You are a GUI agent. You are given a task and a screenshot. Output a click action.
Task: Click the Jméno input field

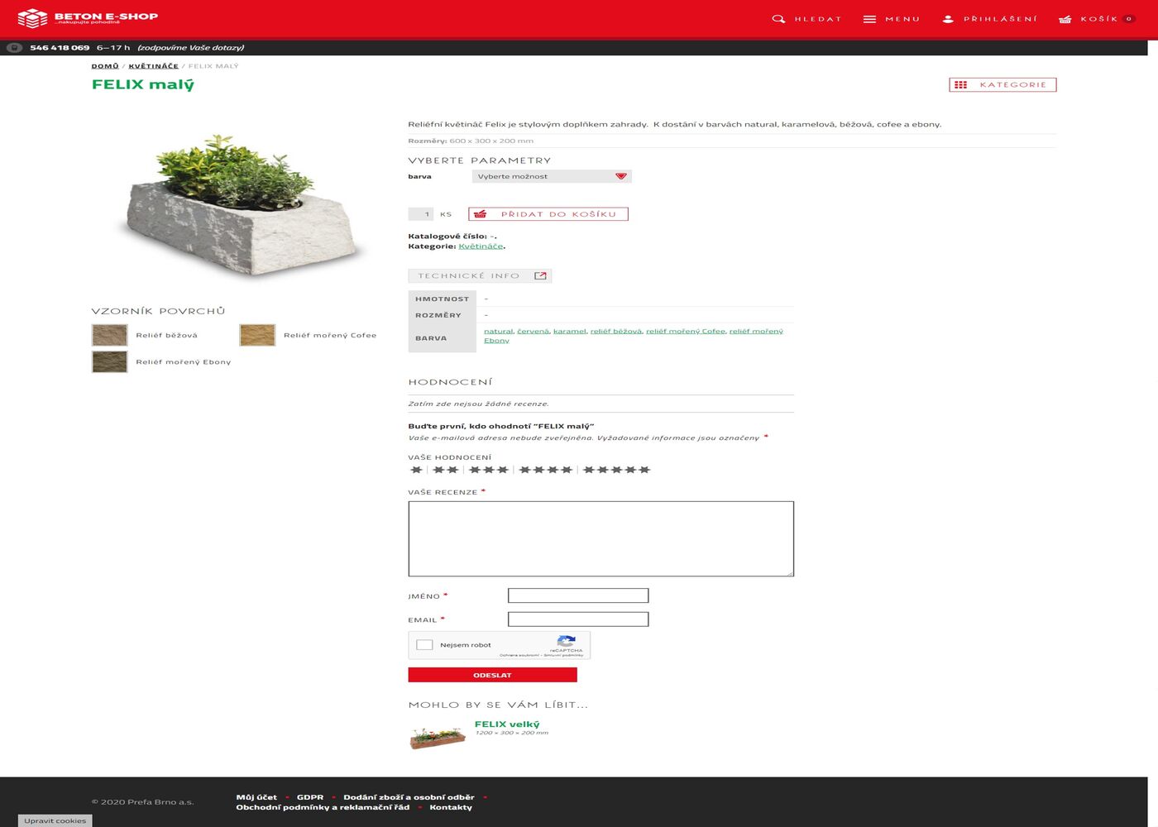click(x=578, y=595)
